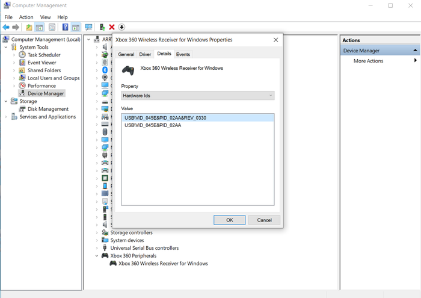Select Computer Management (Local) root node
This screenshot has width=421, height=298.
click(46, 40)
